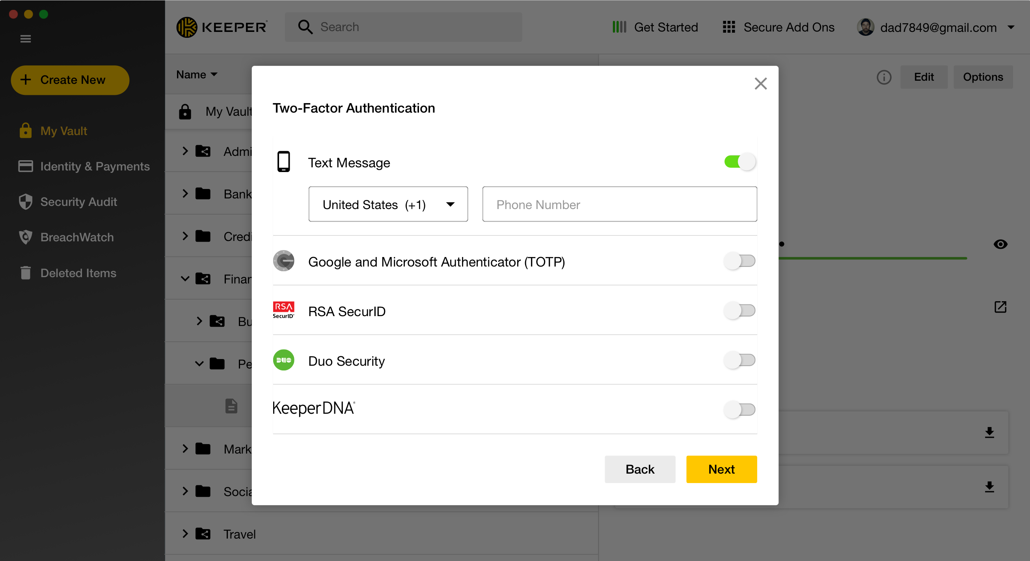Viewport: 1030px width, 561px height.
Task: Click the Deleted Items trash icon
Action: pyautogui.click(x=26, y=273)
